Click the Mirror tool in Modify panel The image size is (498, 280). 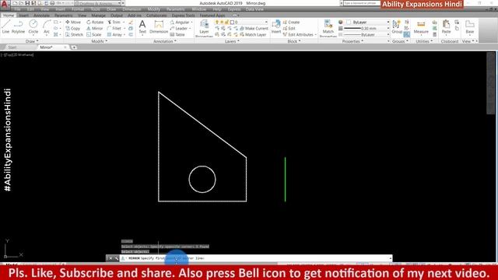tap(95, 28)
